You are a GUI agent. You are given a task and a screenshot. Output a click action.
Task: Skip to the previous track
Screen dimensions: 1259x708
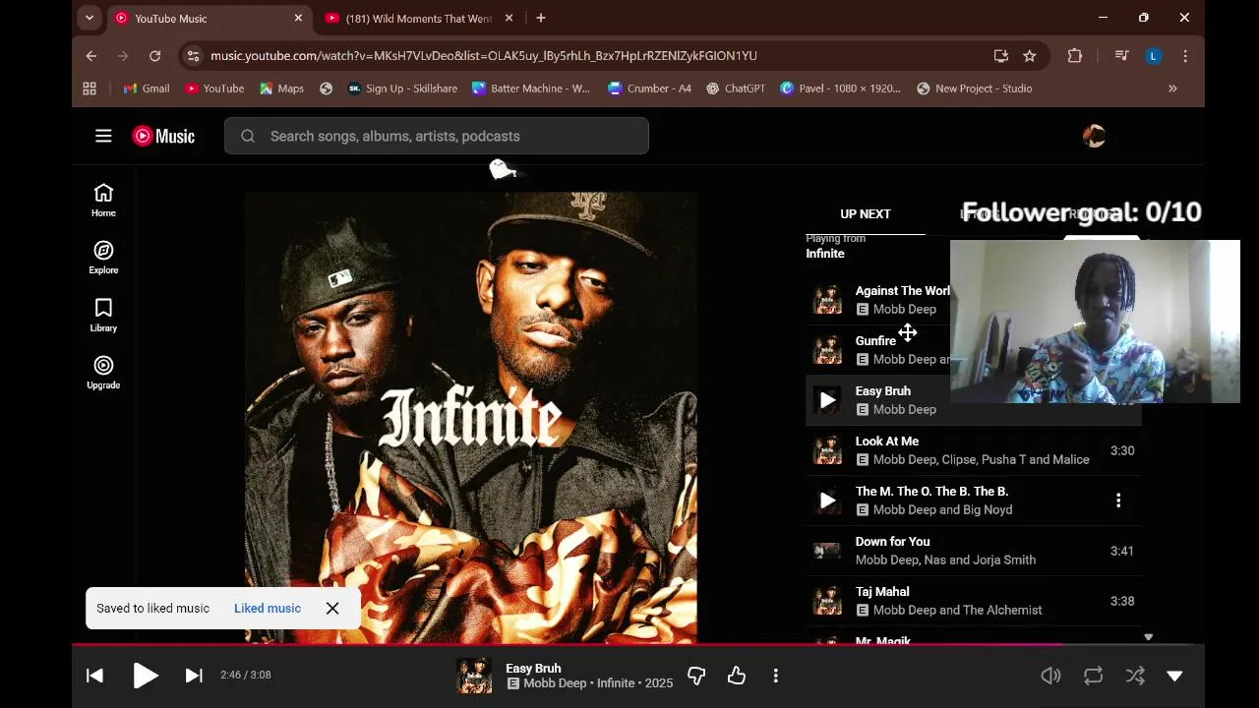(95, 676)
